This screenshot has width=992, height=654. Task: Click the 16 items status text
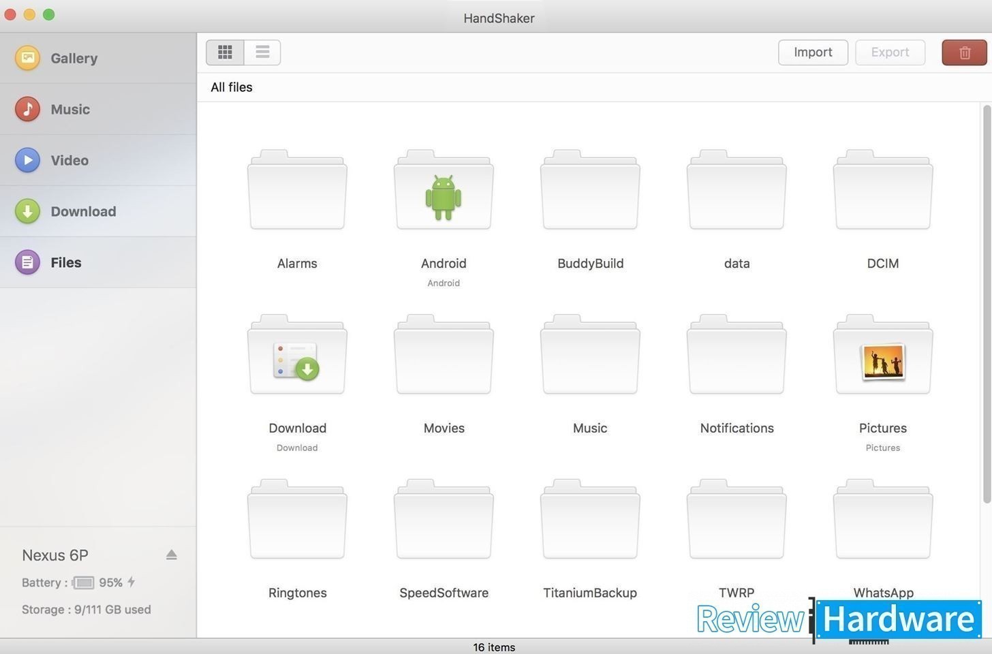[x=494, y=647]
